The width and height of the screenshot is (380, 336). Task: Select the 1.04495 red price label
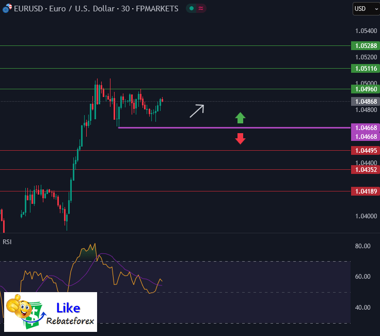365,151
